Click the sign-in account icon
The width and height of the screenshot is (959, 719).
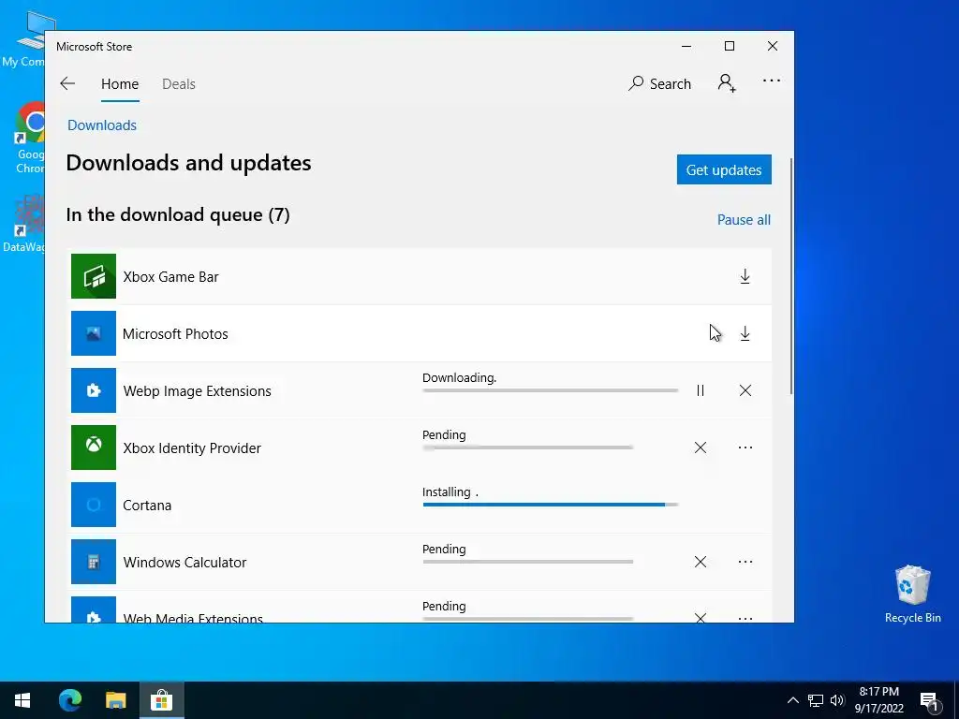[x=727, y=82]
